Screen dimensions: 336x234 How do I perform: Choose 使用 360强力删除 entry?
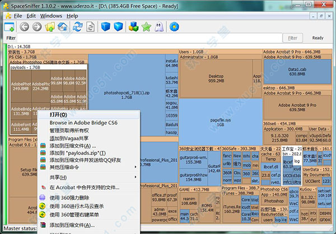pyautogui.click(x=88, y=198)
